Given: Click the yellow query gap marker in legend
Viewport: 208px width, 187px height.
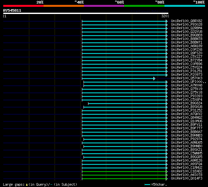Looking at the screenshot, I should (27, 184).
